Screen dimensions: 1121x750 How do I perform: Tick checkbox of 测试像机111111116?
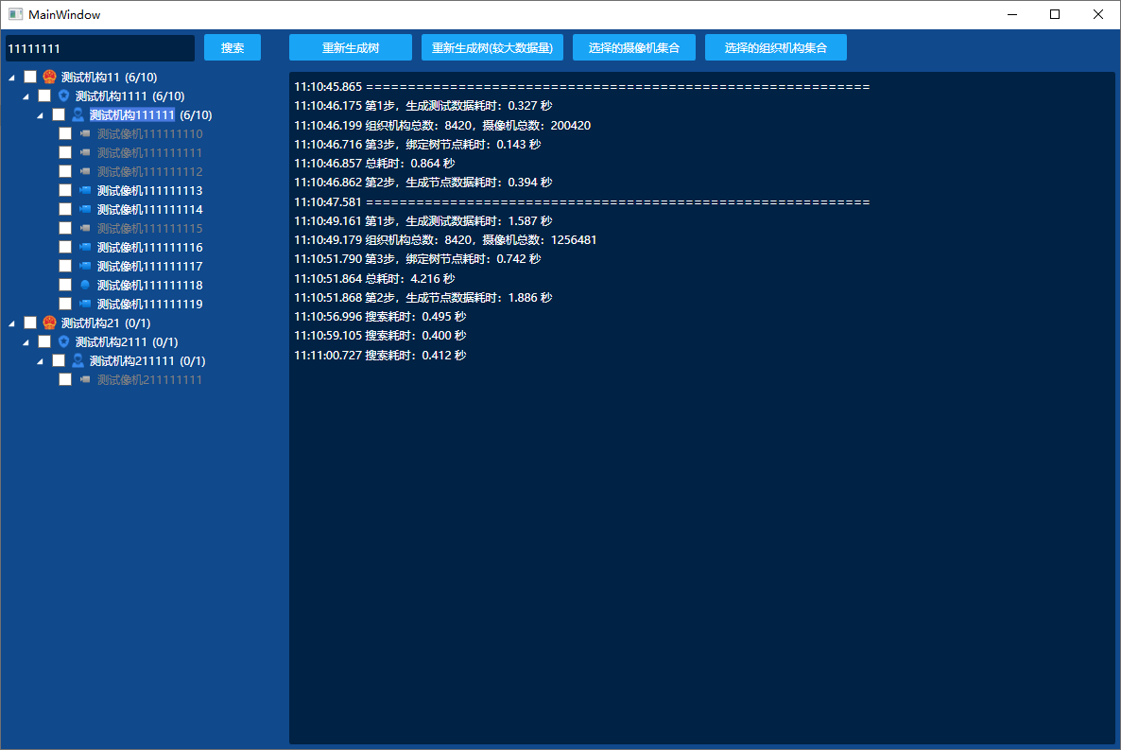click(x=65, y=247)
